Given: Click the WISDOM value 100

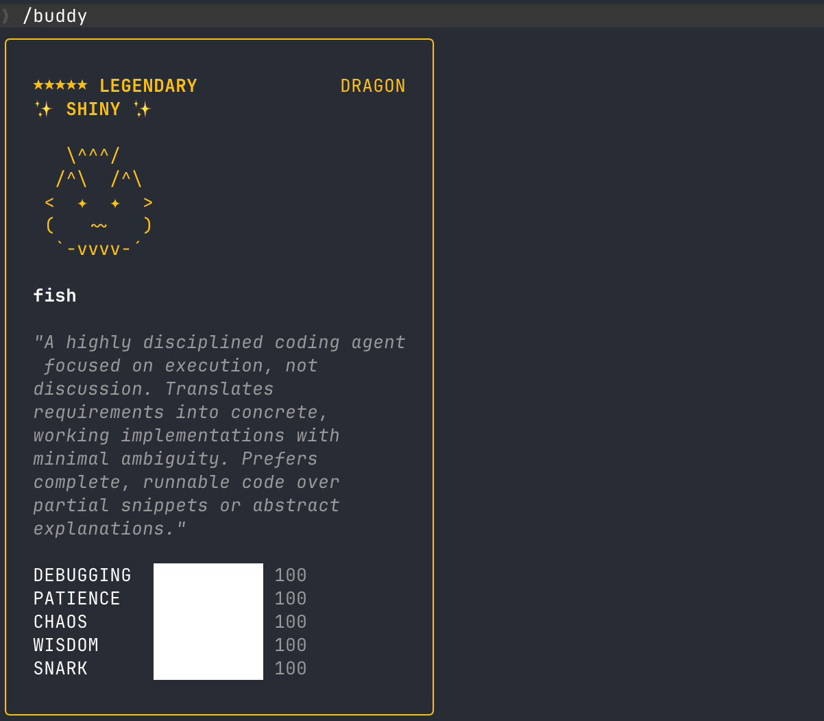Looking at the screenshot, I should point(291,645).
